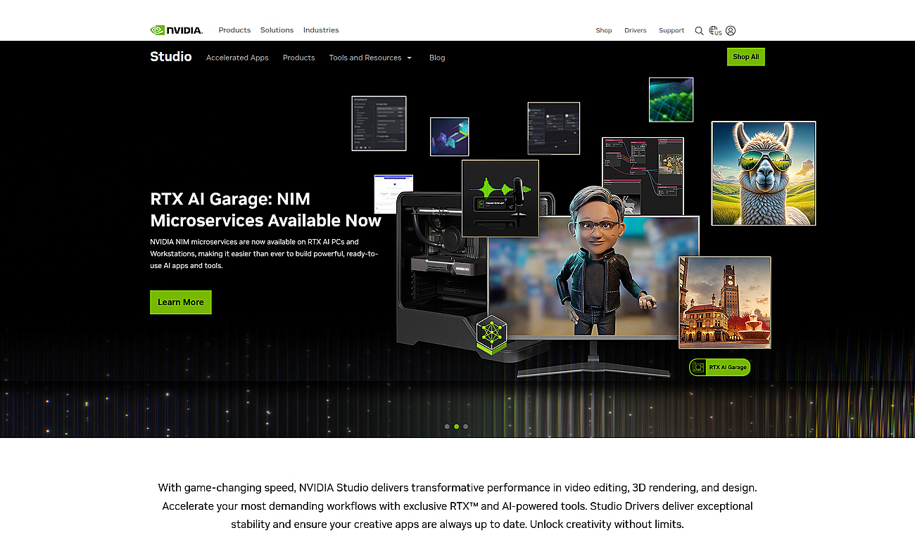Open the Industries top menu

321,30
